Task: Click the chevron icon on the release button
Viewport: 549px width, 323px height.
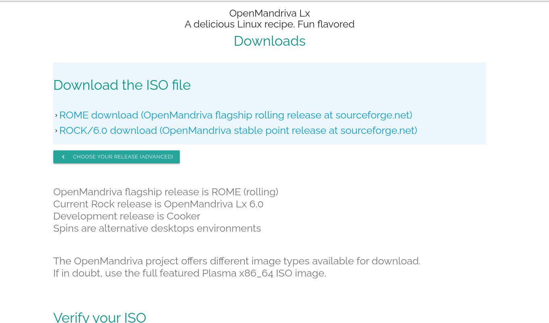Action: pos(63,157)
